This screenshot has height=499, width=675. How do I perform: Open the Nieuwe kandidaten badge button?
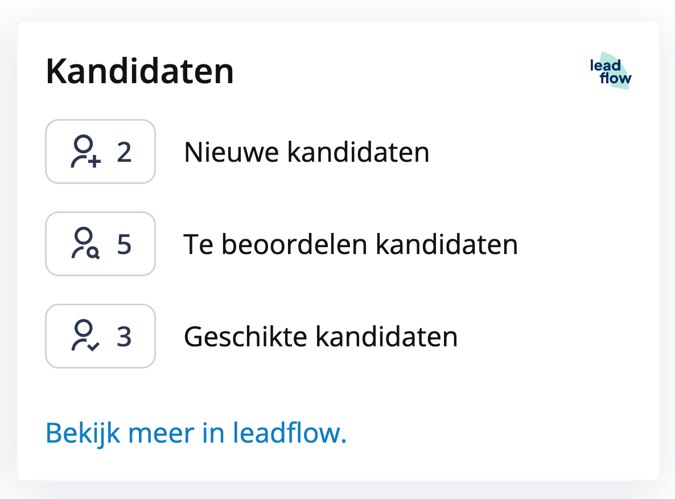(100, 152)
